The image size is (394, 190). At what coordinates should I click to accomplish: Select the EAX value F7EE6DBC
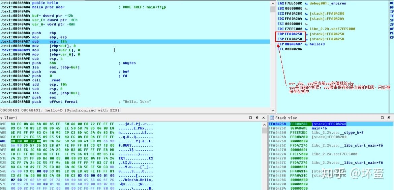(294, 3)
